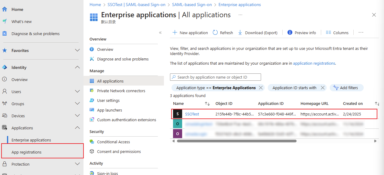Open the SAML-based Sign-on breadcrumb
This screenshot has height=175, width=384.
point(192,5)
